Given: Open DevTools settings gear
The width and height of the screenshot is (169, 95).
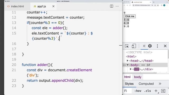Looking at the screenshot, I should (x=150, y=46).
